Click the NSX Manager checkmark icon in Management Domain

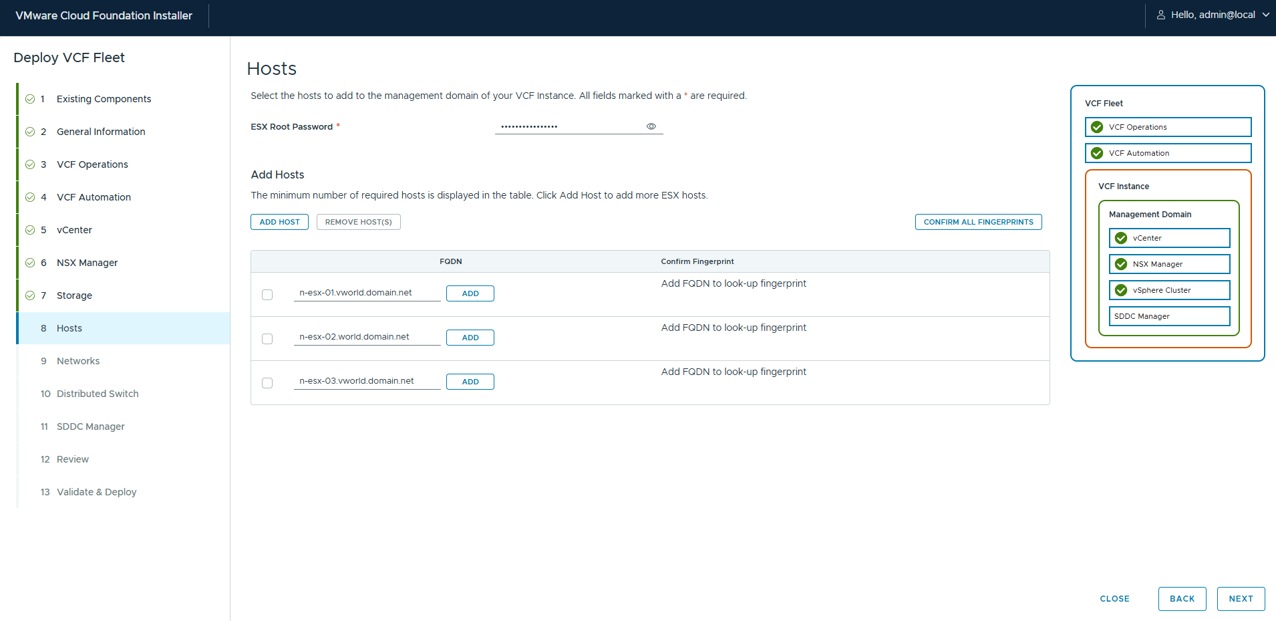point(1121,264)
